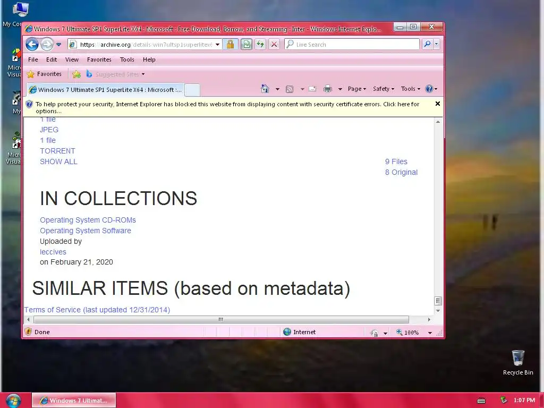The width and height of the screenshot is (544, 408).
Task: Click the 100% zoom level button
Action: coord(407,333)
